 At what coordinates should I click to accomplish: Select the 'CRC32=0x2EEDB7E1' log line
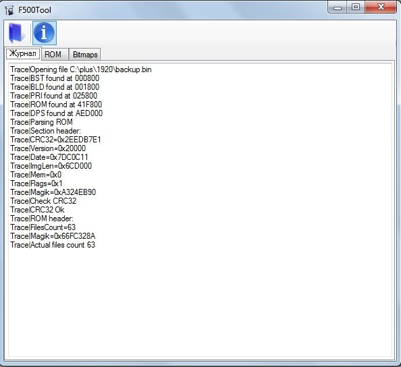pyautogui.click(x=55, y=140)
